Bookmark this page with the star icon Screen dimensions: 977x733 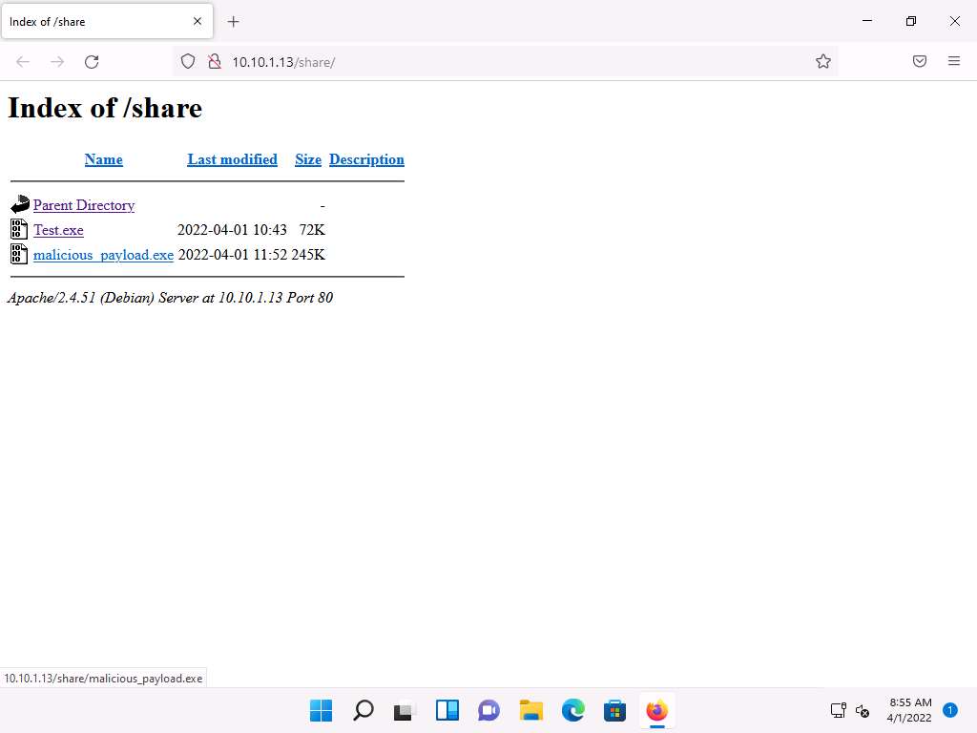click(x=822, y=62)
